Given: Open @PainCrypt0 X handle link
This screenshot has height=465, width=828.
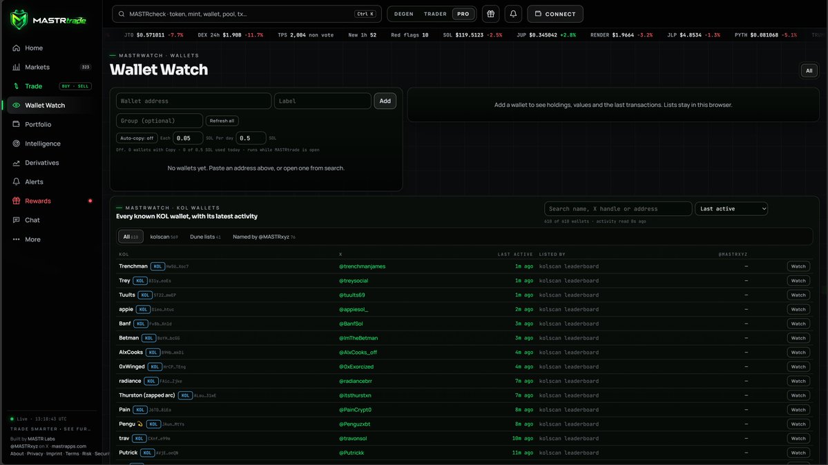Looking at the screenshot, I should pos(356,410).
